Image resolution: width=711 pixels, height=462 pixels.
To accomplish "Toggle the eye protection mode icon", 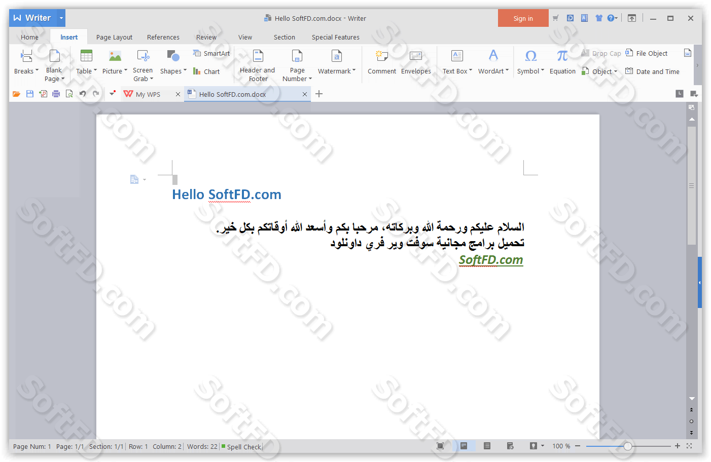I will click(x=534, y=446).
